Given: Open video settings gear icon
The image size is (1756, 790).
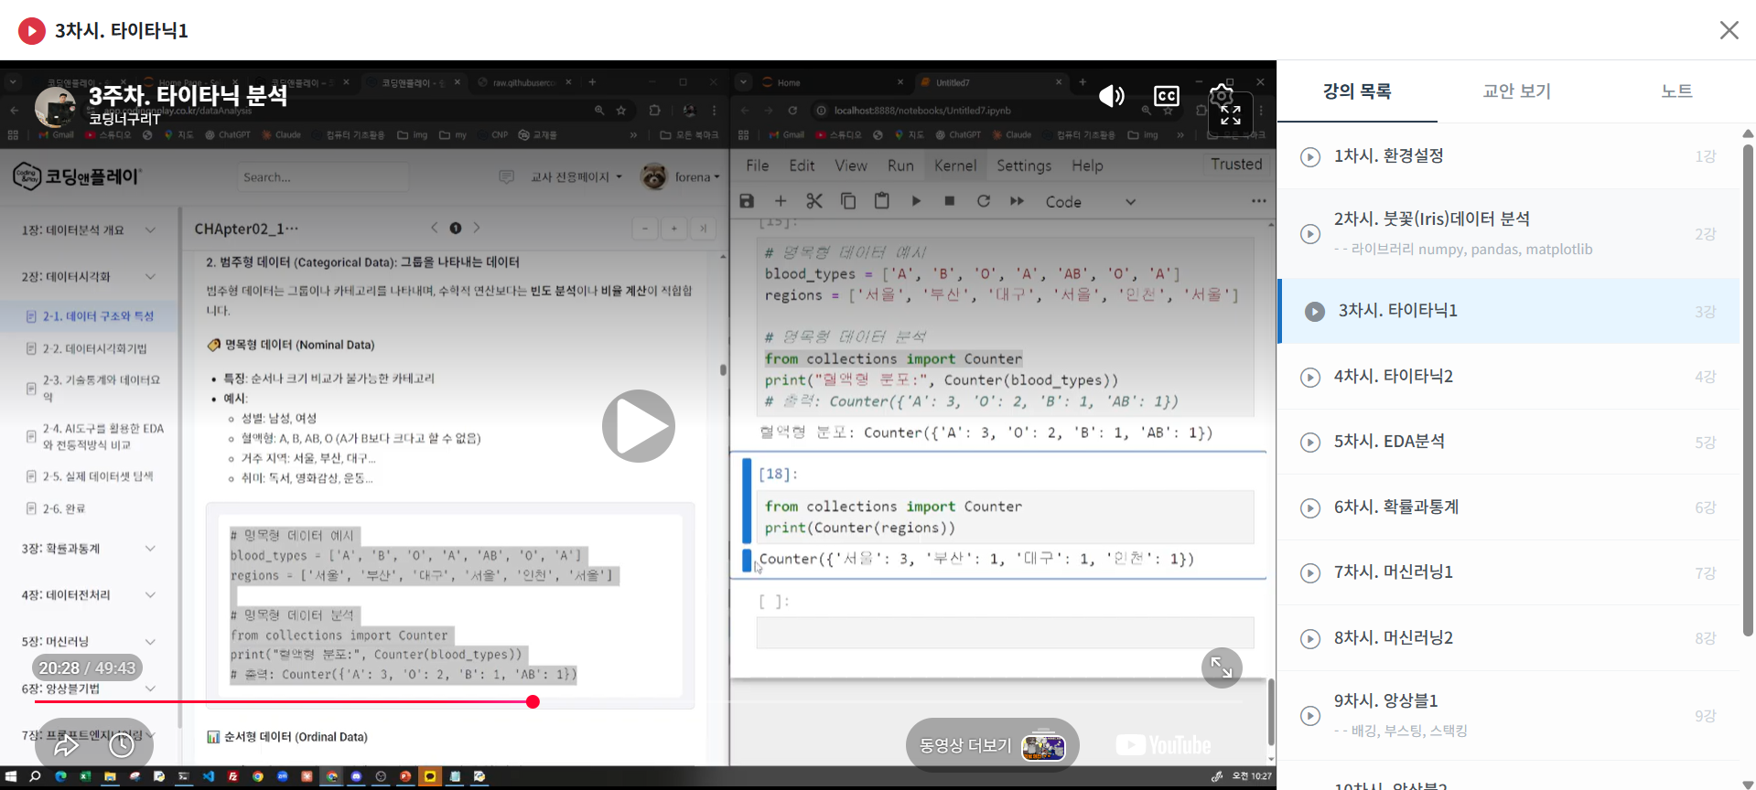Looking at the screenshot, I should pos(1221,94).
